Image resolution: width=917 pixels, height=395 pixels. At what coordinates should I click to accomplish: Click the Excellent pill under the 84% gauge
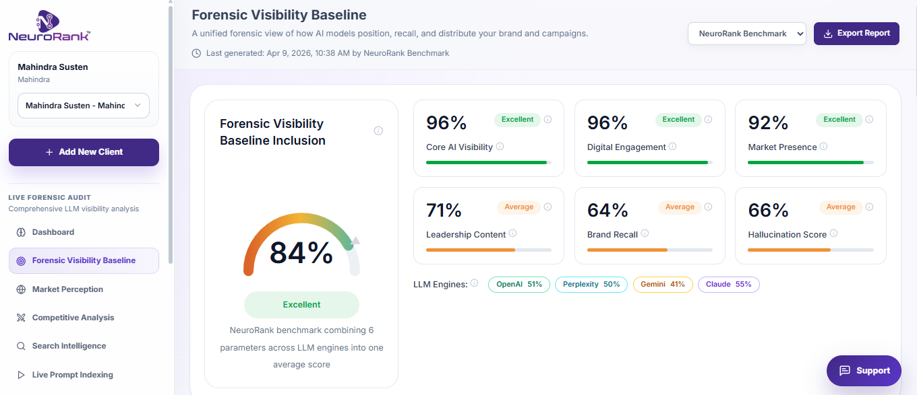tap(301, 305)
